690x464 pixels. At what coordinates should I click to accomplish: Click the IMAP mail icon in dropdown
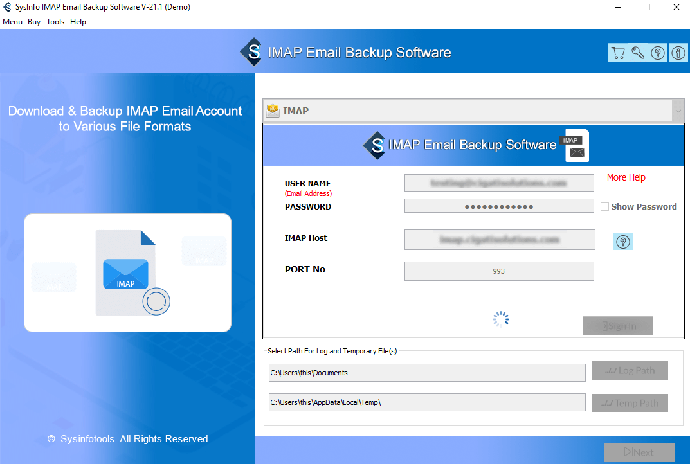pos(273,111)
